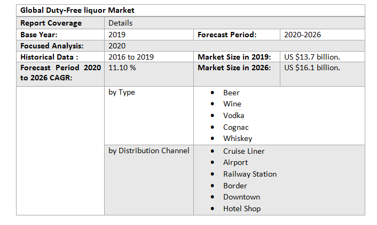
Task: Select the 'Railway Station' list item
Action: (250, 174)
